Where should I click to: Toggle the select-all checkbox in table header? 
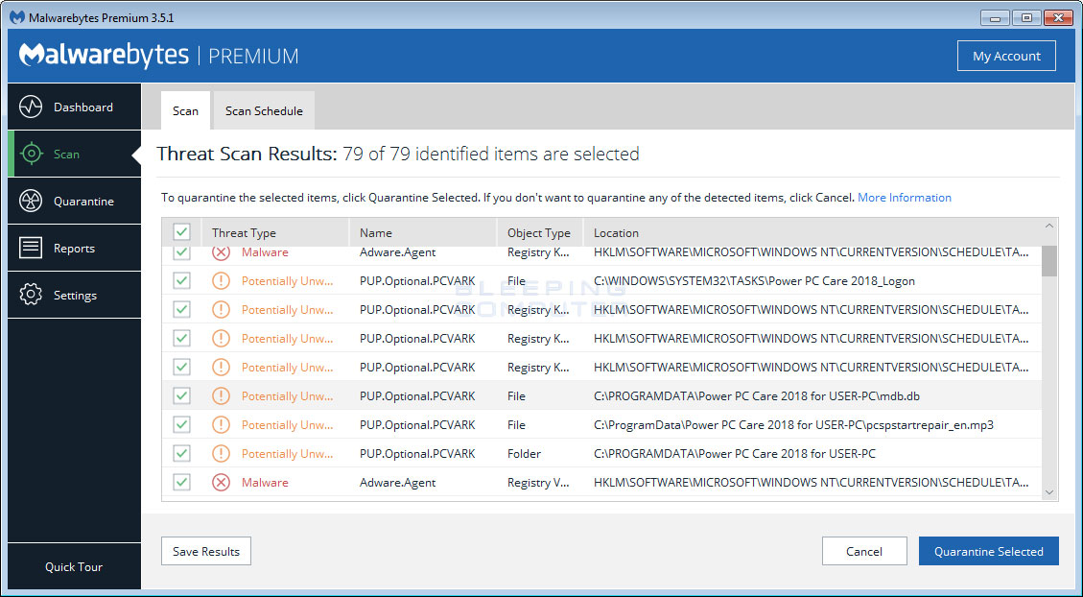181,232
